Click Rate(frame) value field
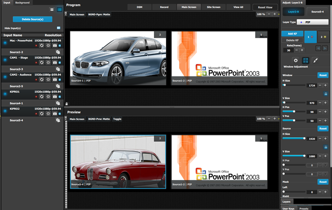This screenshot has height=210, width=332. (288, 50)
